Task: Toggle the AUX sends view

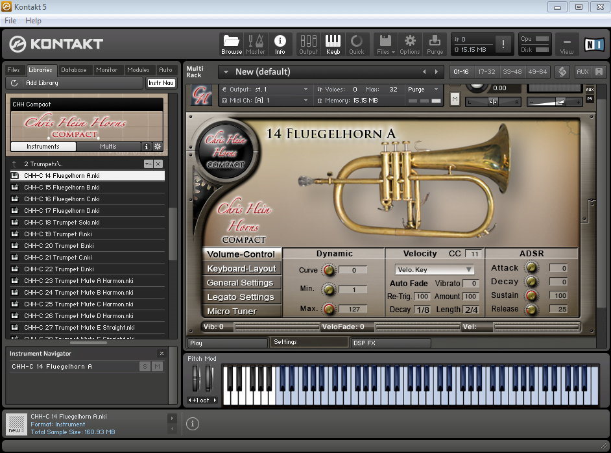Action: pos(582,72)
